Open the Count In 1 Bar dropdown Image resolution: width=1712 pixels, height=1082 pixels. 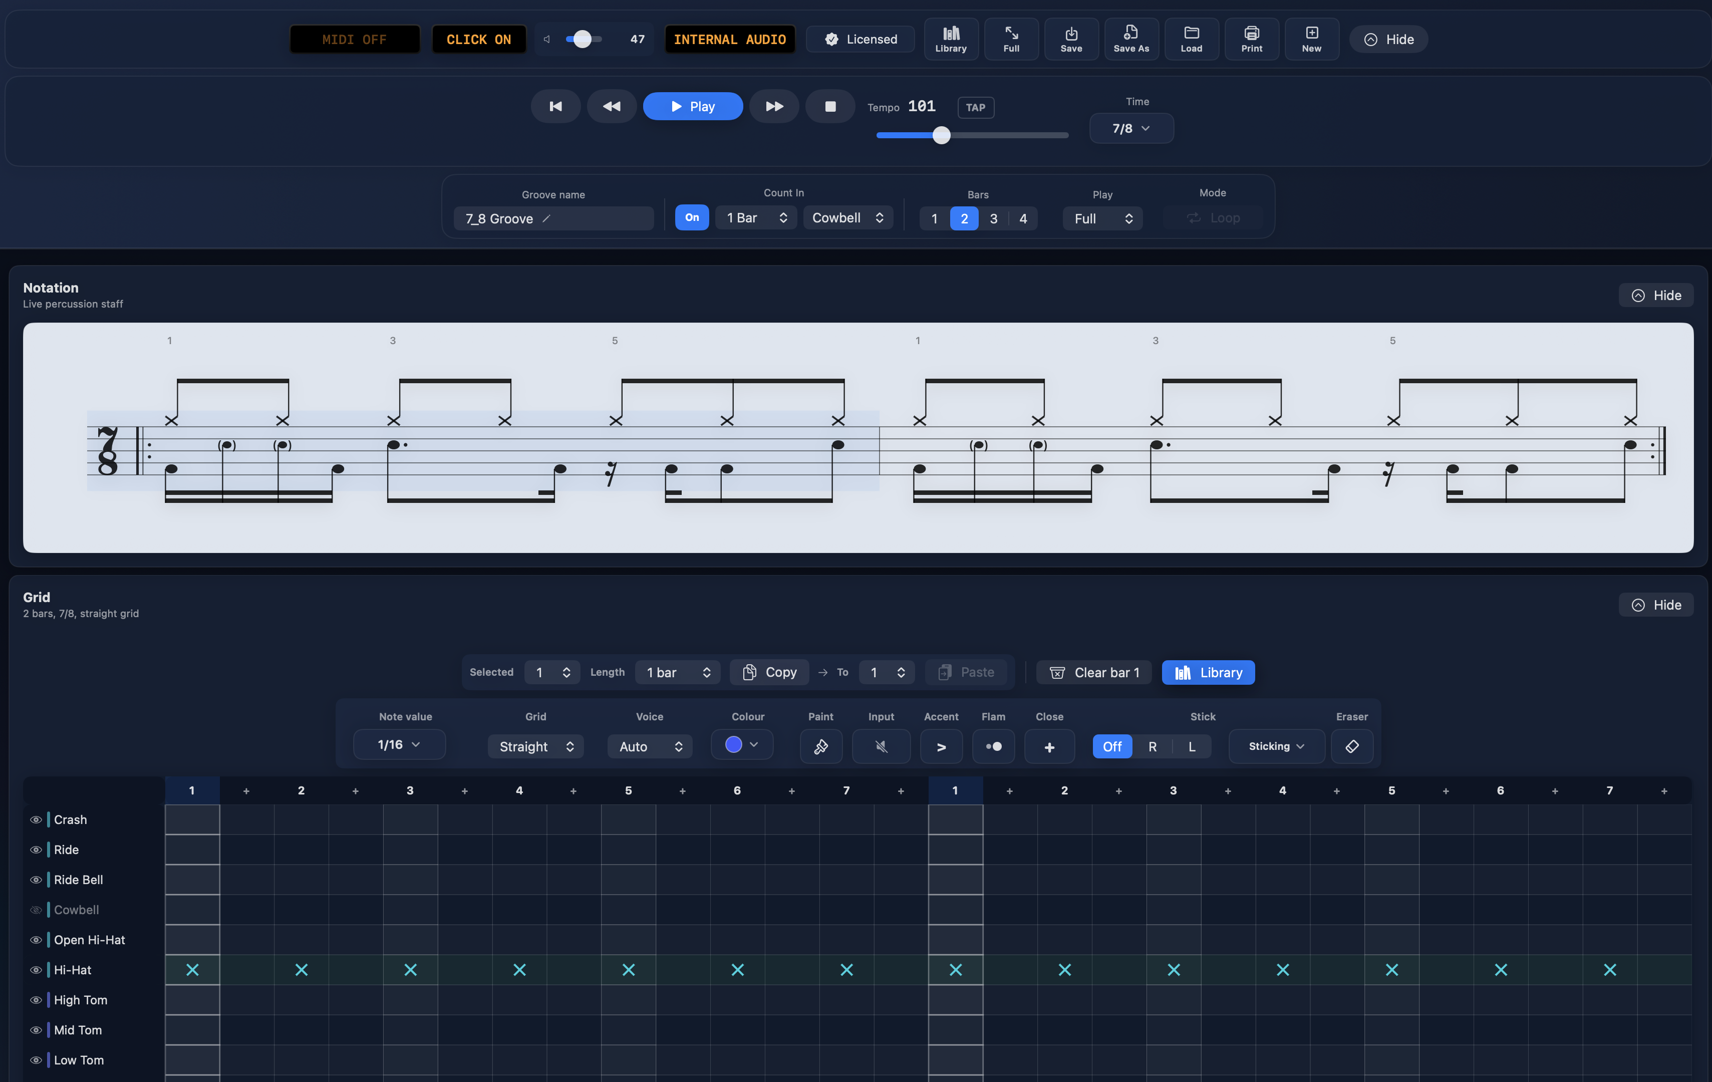click(x=756, y=217)
